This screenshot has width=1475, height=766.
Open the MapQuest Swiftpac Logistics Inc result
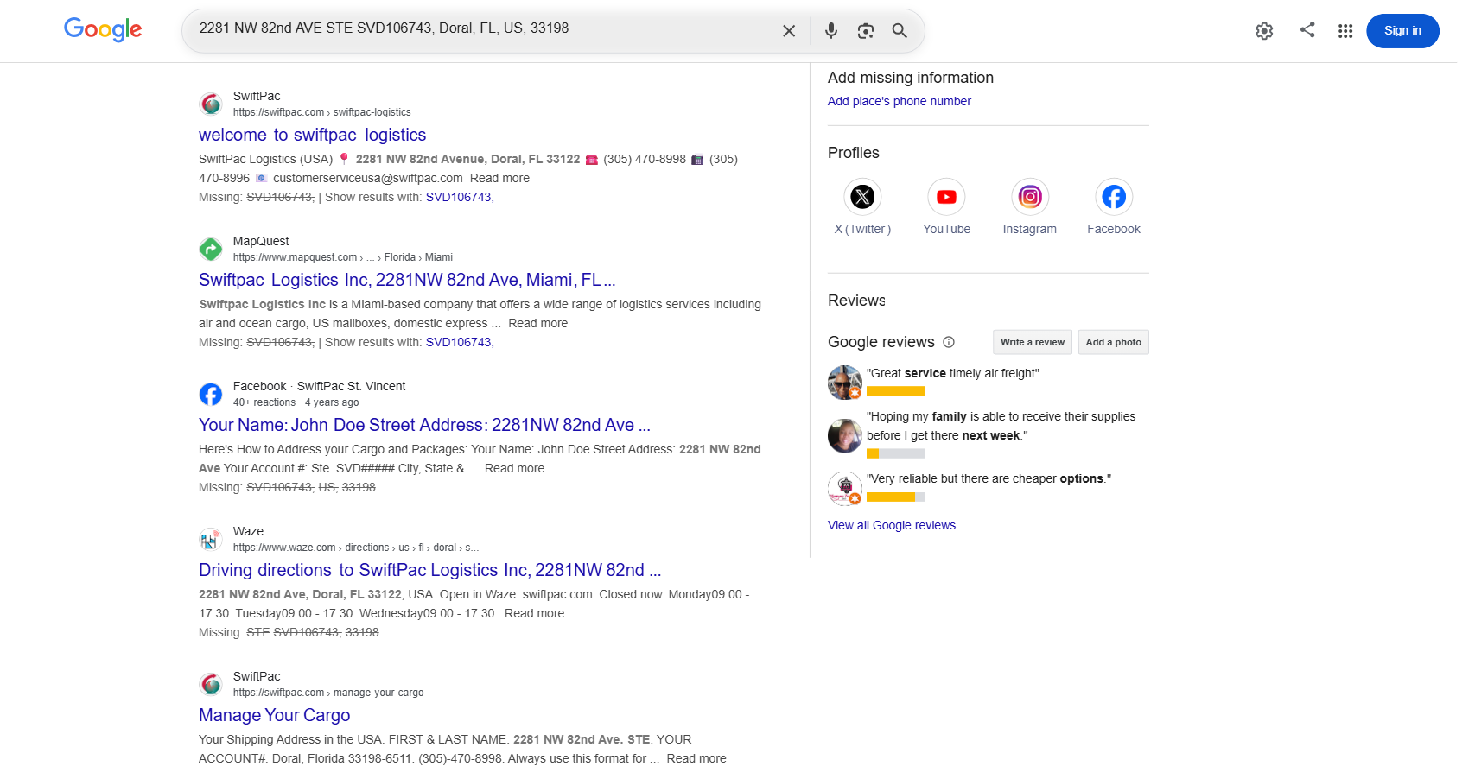coord(407,280)
